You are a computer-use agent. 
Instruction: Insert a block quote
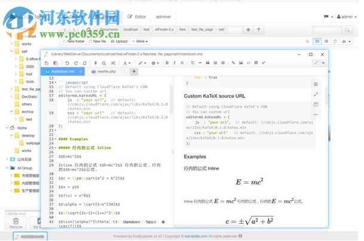point(208,63)
